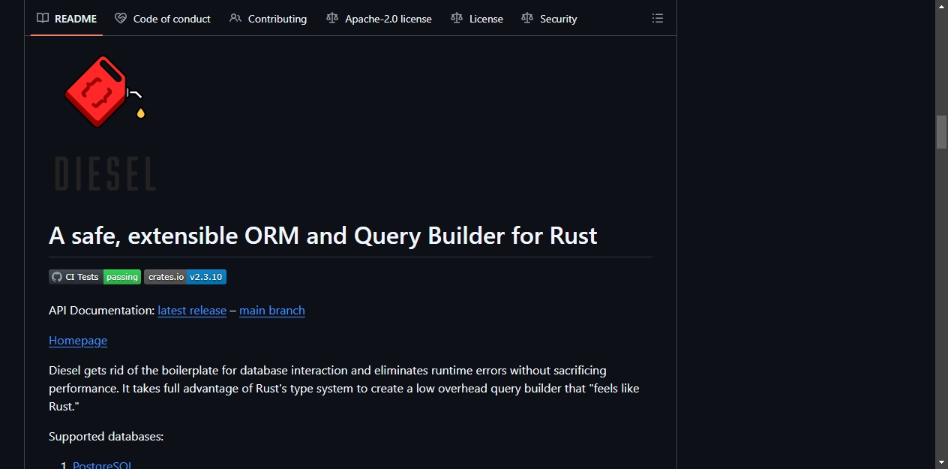Open the main branch documentation link
The width and height of the screenshot is (948, 469).
tap(272, 311)
